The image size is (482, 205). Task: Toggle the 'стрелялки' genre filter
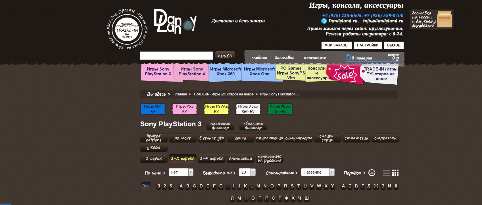tap(385, 138)
